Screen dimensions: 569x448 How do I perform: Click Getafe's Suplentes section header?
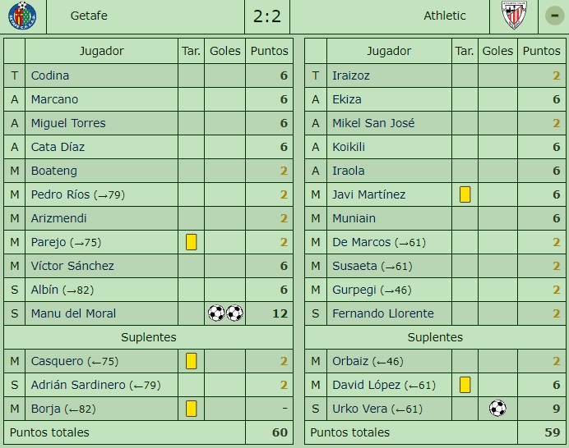click(x=149, y=337)
